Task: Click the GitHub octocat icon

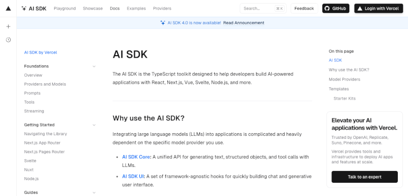Action: click(x=327, y=8)
